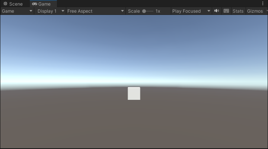Image resolution: width=268 pixels, height=149 pixels.
Task: Click the grid icon on Scene tab
Action: tap(5, 4)
